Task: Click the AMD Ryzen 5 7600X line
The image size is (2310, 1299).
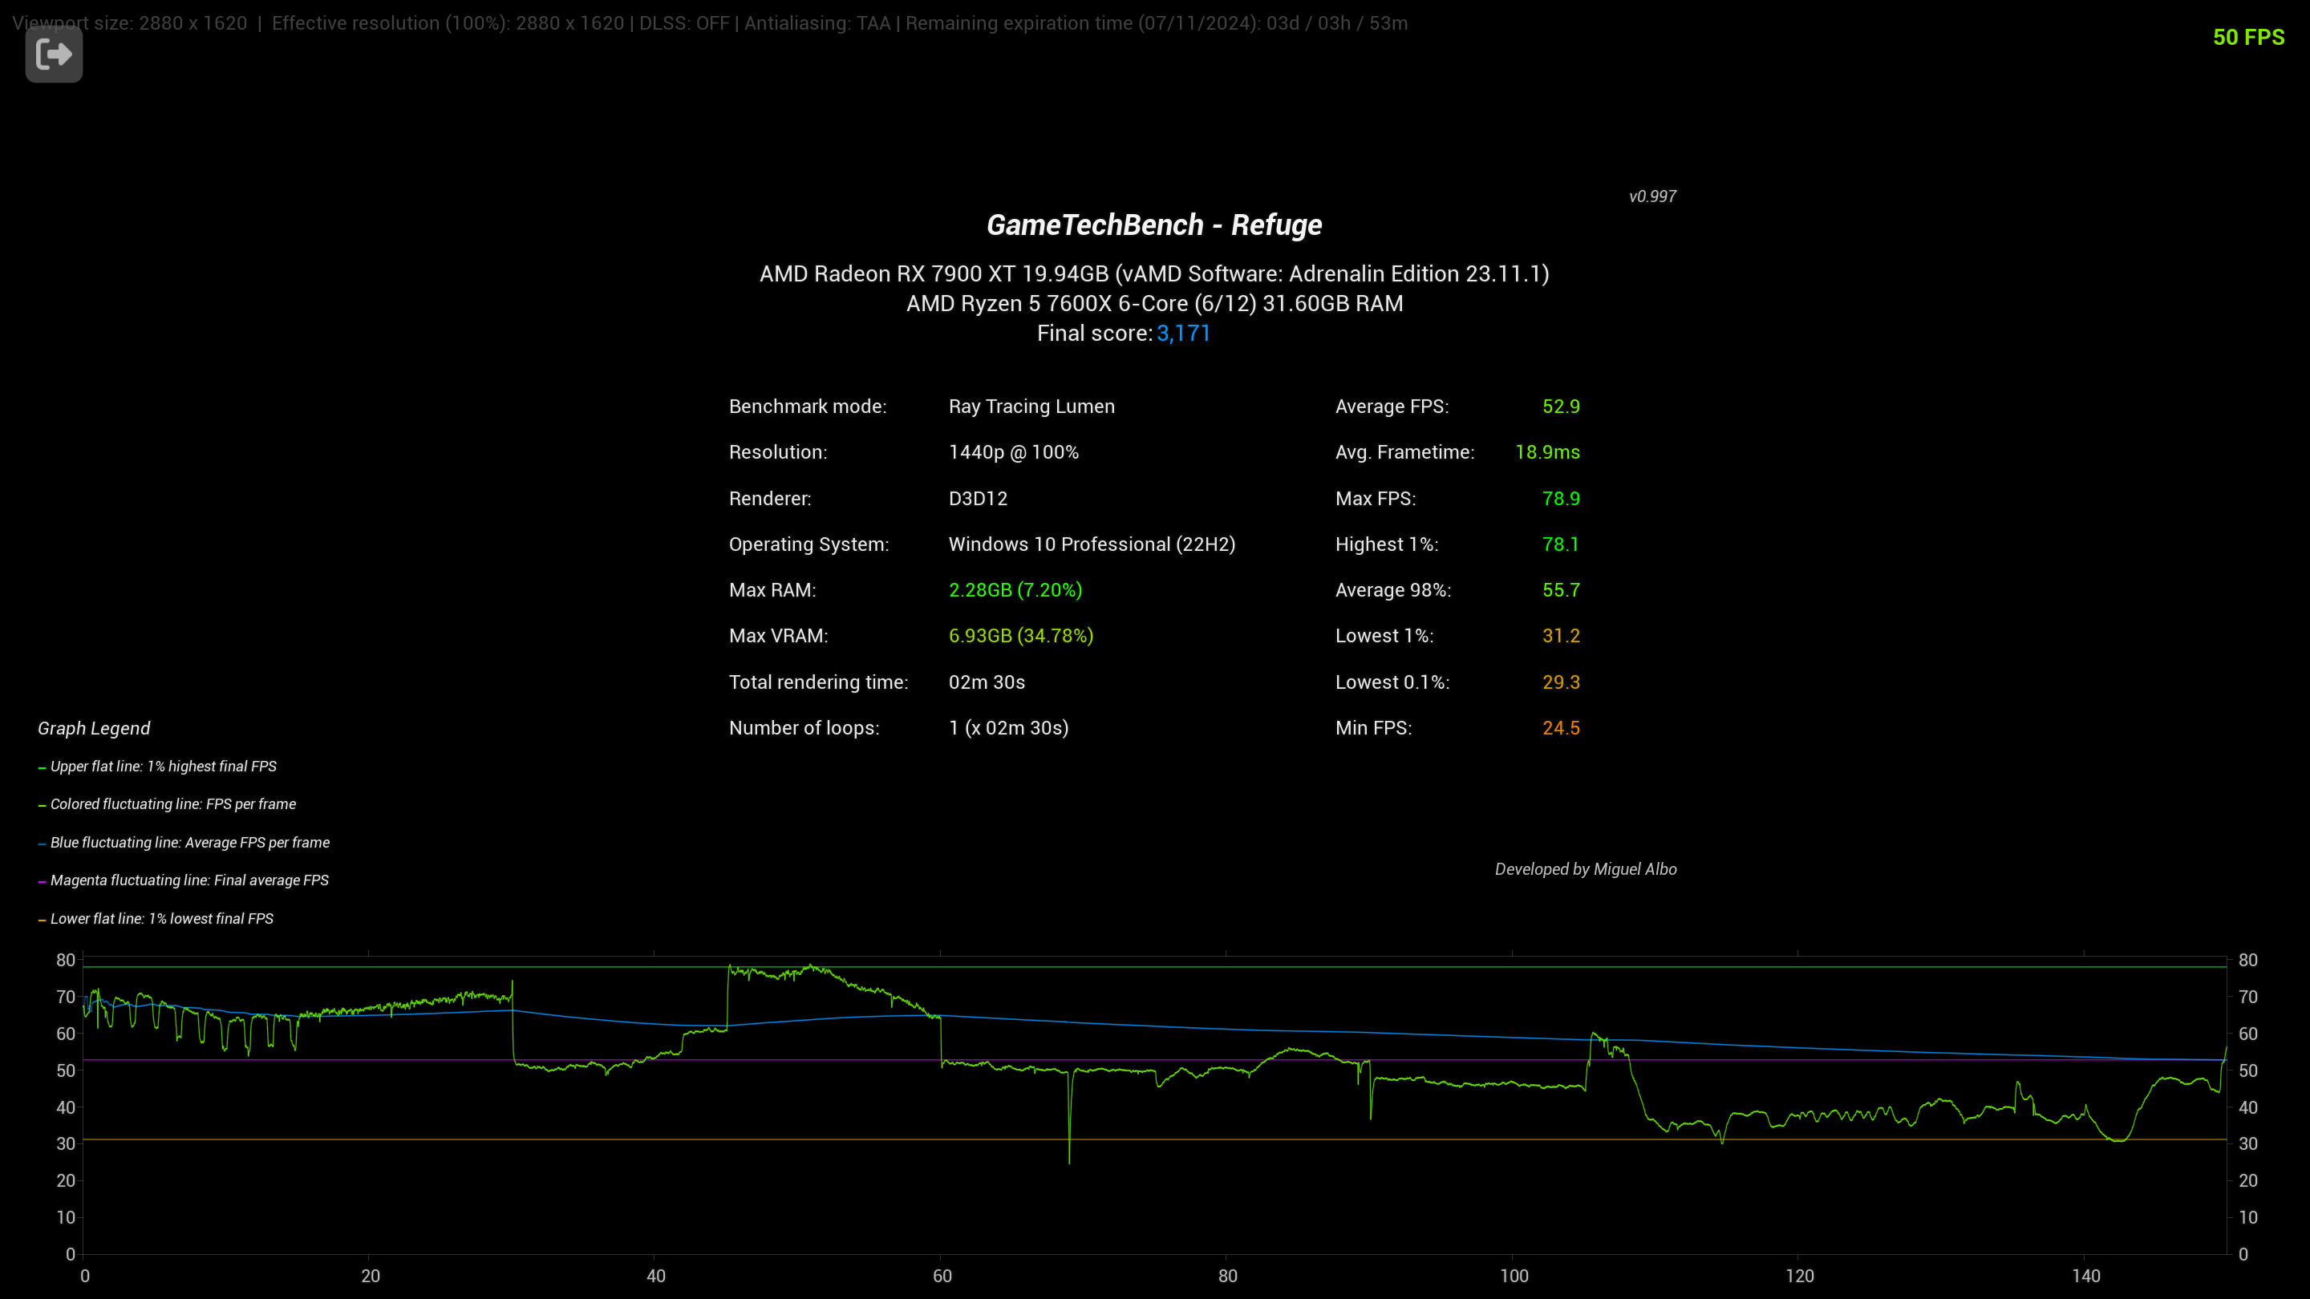Action: tap(1154, 304)
